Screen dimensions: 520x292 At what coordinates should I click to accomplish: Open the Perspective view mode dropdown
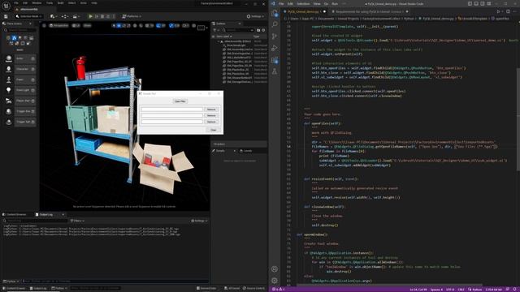[58, 25]
